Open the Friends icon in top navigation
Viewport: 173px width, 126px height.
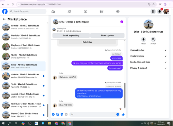pos(69,11)
